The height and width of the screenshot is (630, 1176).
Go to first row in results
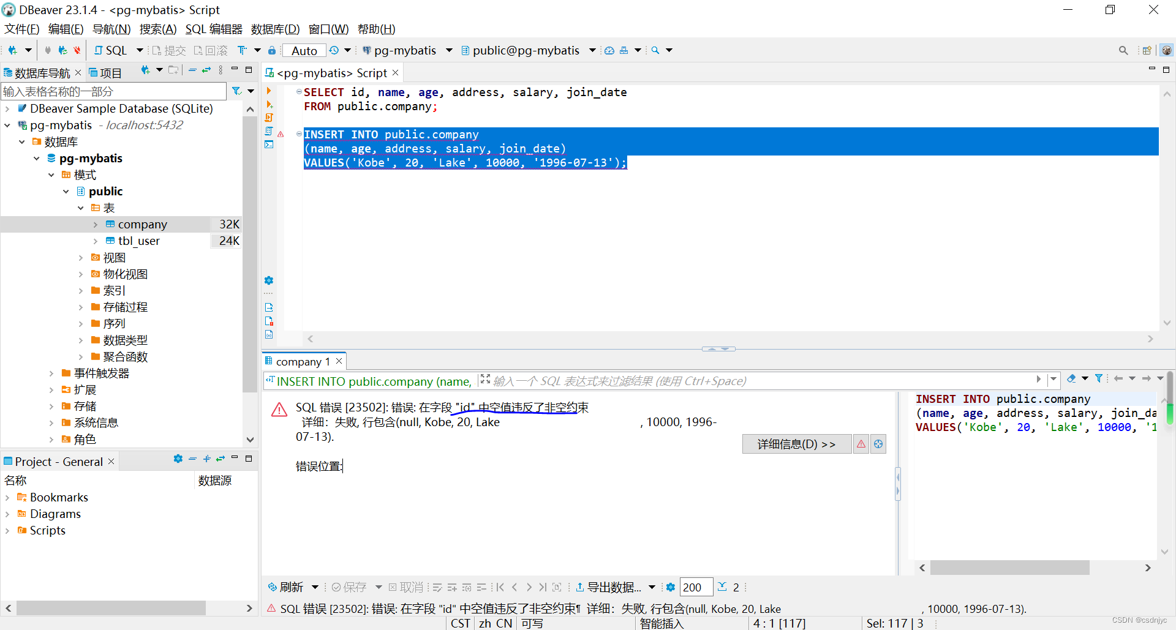(500, 587)
